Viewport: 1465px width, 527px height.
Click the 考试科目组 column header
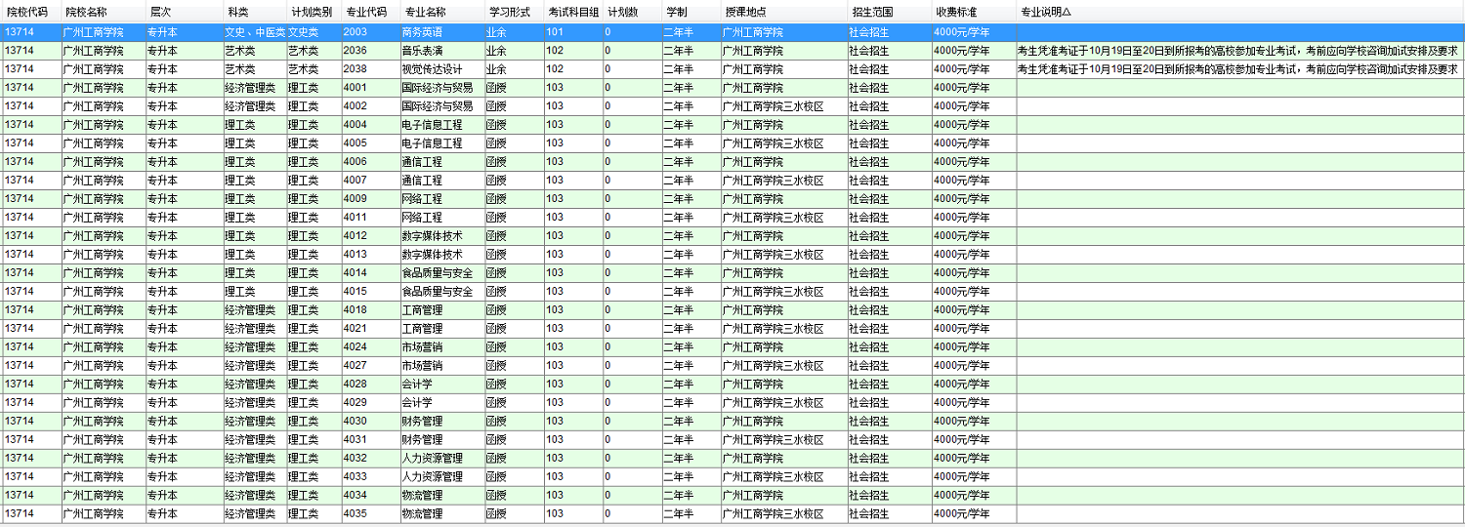(x=573, y=13)
